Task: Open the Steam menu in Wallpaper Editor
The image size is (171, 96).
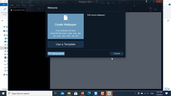Action: coord(32,5)
